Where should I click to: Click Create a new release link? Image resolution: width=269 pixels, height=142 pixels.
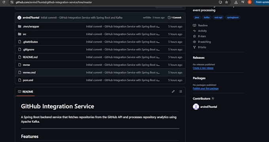point(203,68)
